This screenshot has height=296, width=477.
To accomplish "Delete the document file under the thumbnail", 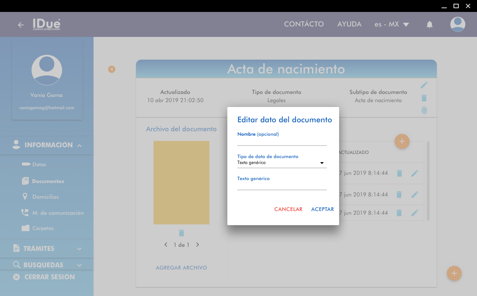I will (x=181, y=233).
